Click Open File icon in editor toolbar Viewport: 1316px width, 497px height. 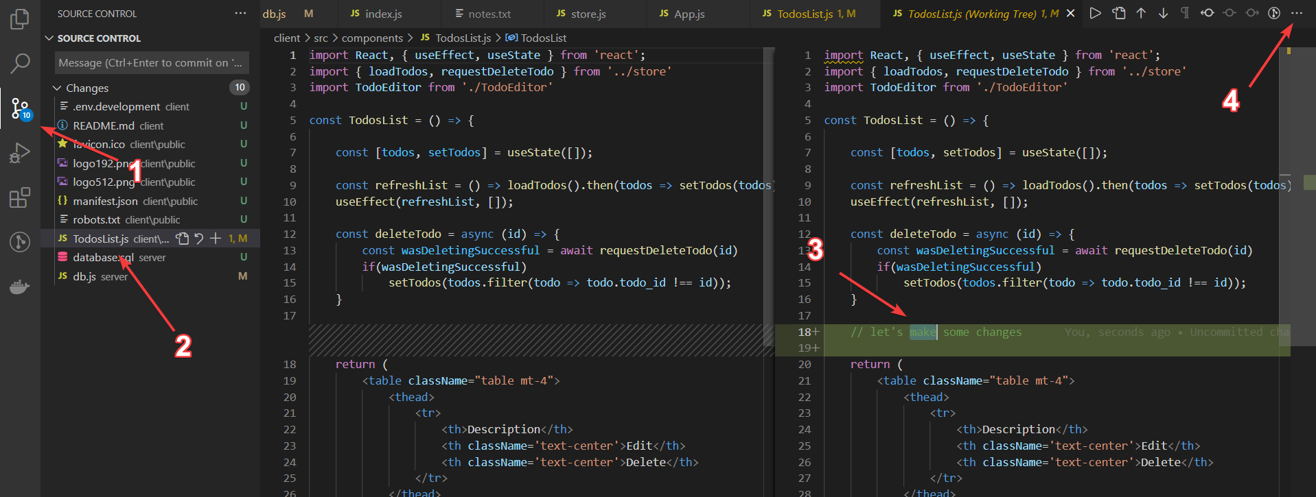click(1119, 13)
